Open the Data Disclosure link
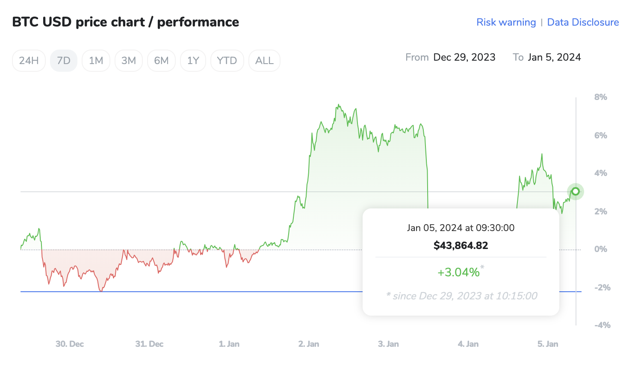Image resolution: width=632 pixels, height=375 pixels. 583,22
